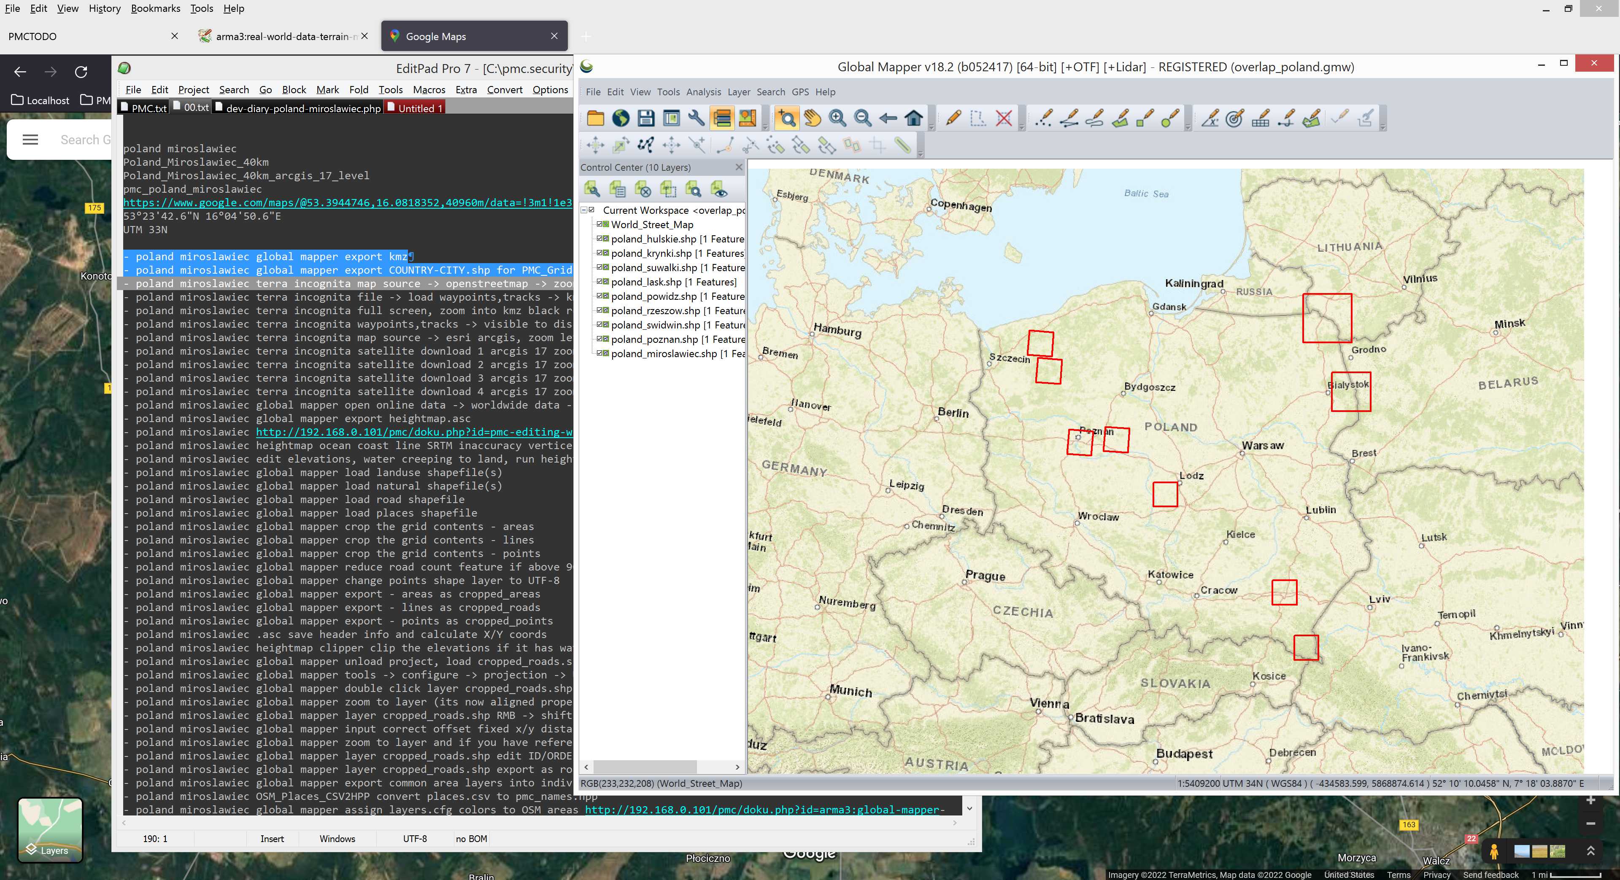Screen dimensions: 1620x880
Task: Open the Localhost bookmark folder
Action: 40,100
